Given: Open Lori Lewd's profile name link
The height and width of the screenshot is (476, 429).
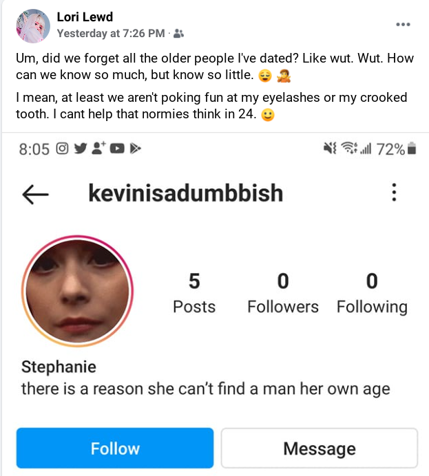Looking at the screenshot, I should coord(85,17).
